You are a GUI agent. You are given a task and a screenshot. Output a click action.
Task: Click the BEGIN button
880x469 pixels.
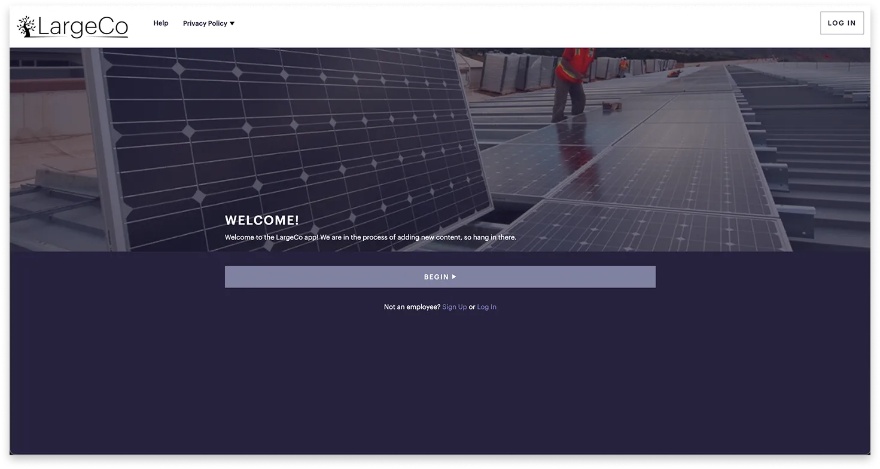pos(440,277)
